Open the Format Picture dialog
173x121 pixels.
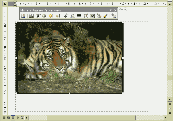click(x=99, y=16)
